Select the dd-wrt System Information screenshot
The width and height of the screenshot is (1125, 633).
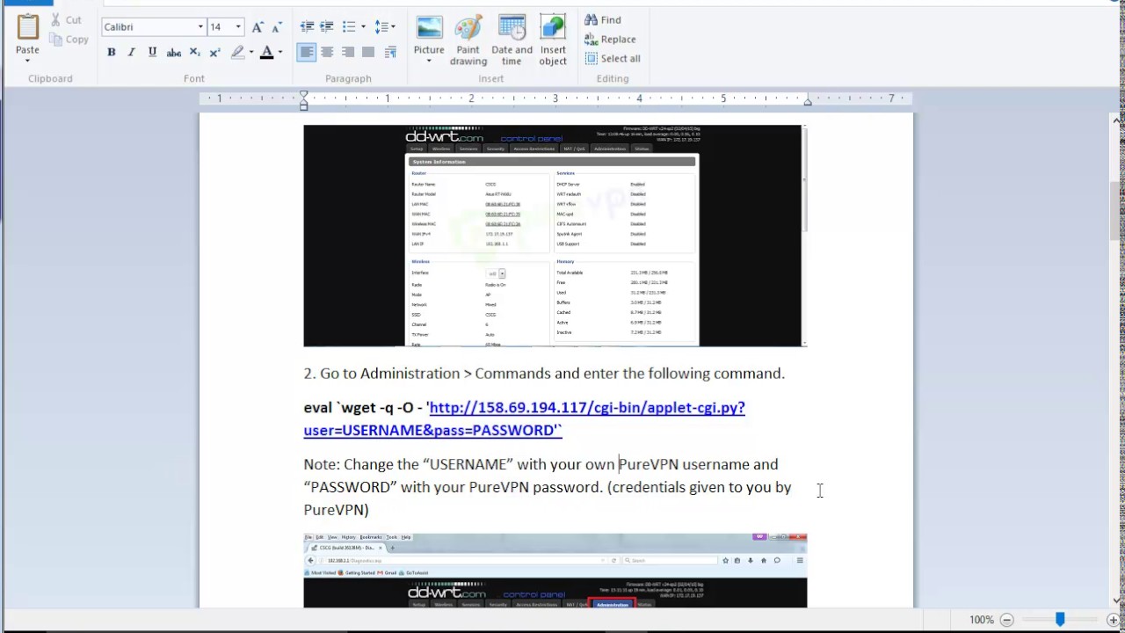(555, 236)
